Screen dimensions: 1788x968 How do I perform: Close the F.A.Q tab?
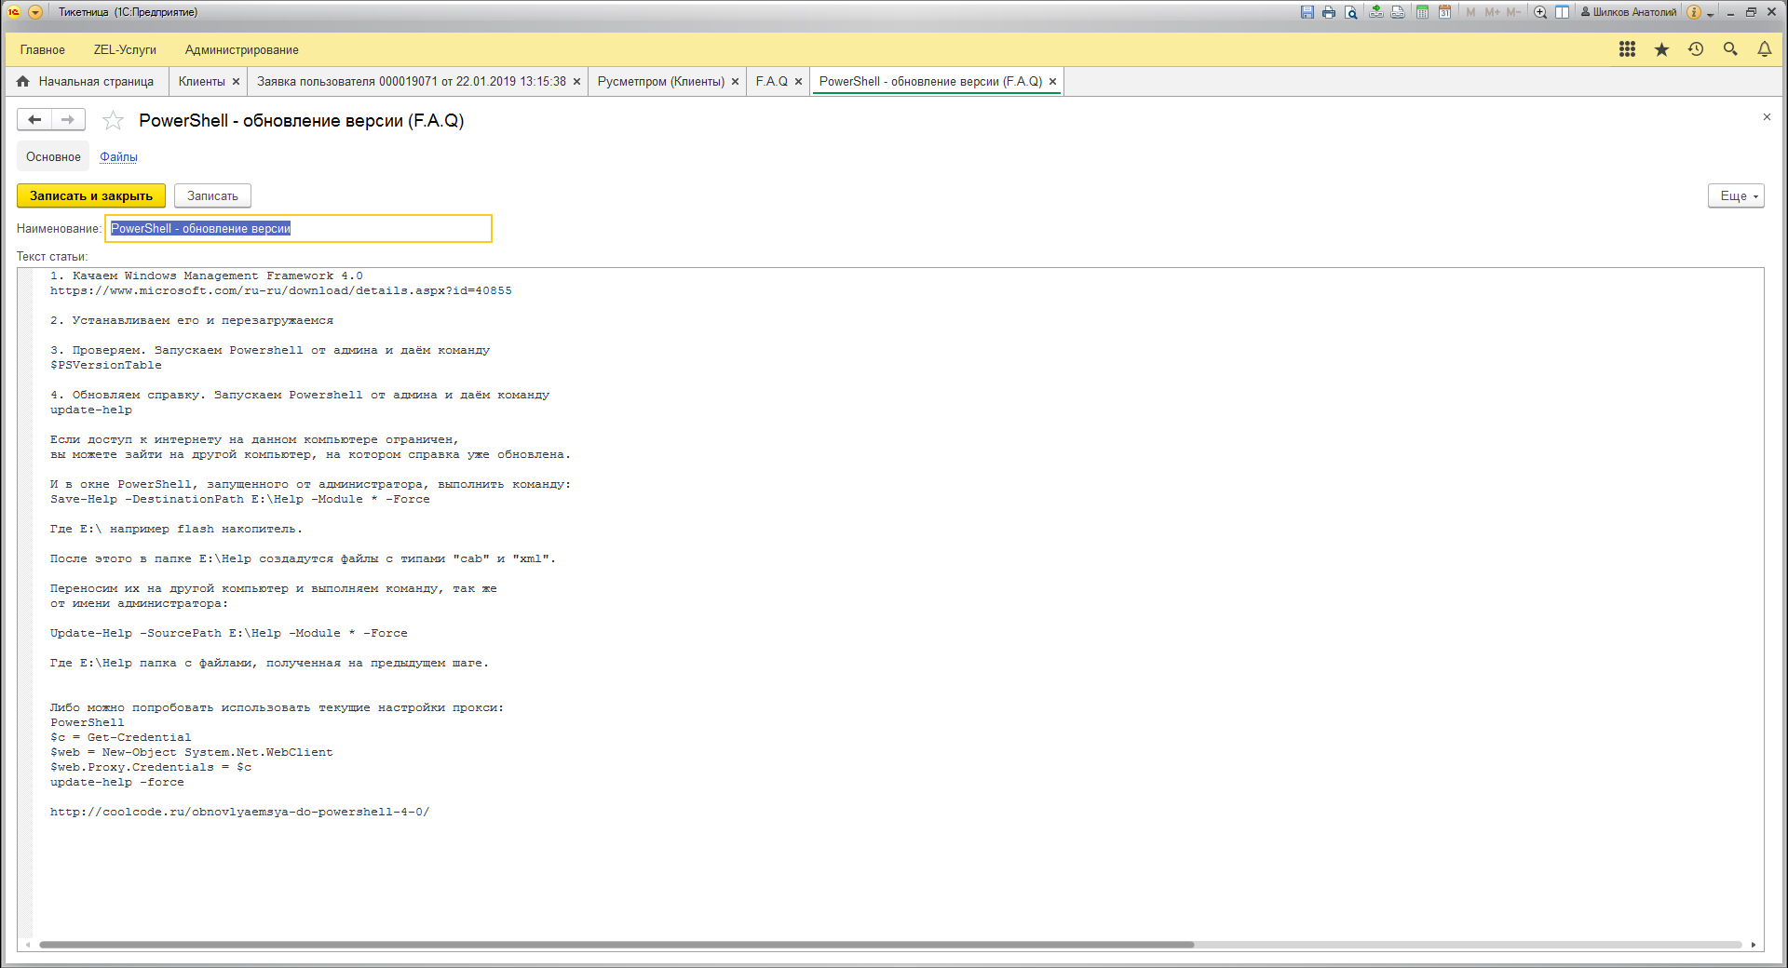pos(798,82)
